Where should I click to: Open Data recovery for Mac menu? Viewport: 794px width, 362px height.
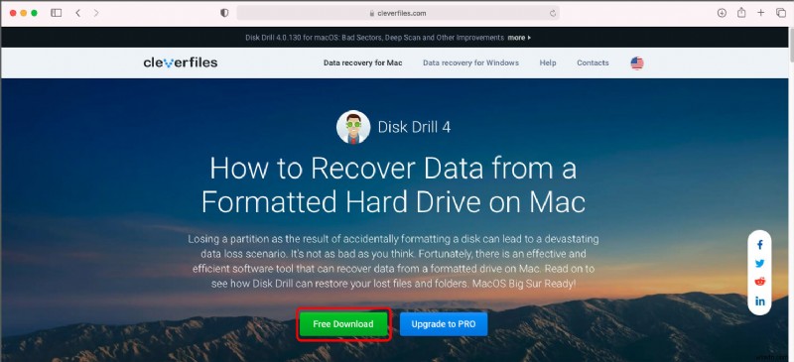pyautogui.click(x=363, y=62)
